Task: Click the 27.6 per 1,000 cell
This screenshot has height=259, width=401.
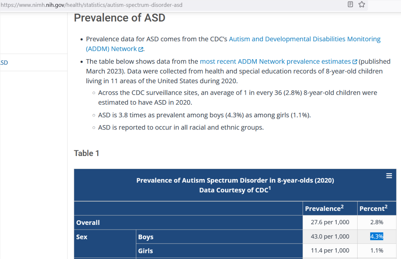Action: 330,222
